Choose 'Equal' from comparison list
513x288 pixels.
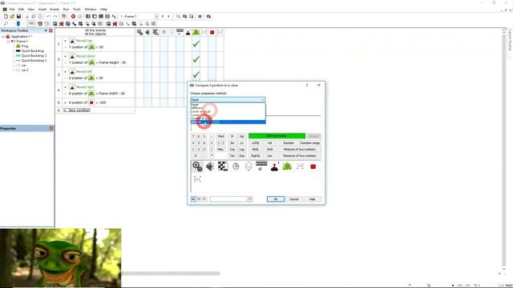pyautogui.click(x=228, y=105)
